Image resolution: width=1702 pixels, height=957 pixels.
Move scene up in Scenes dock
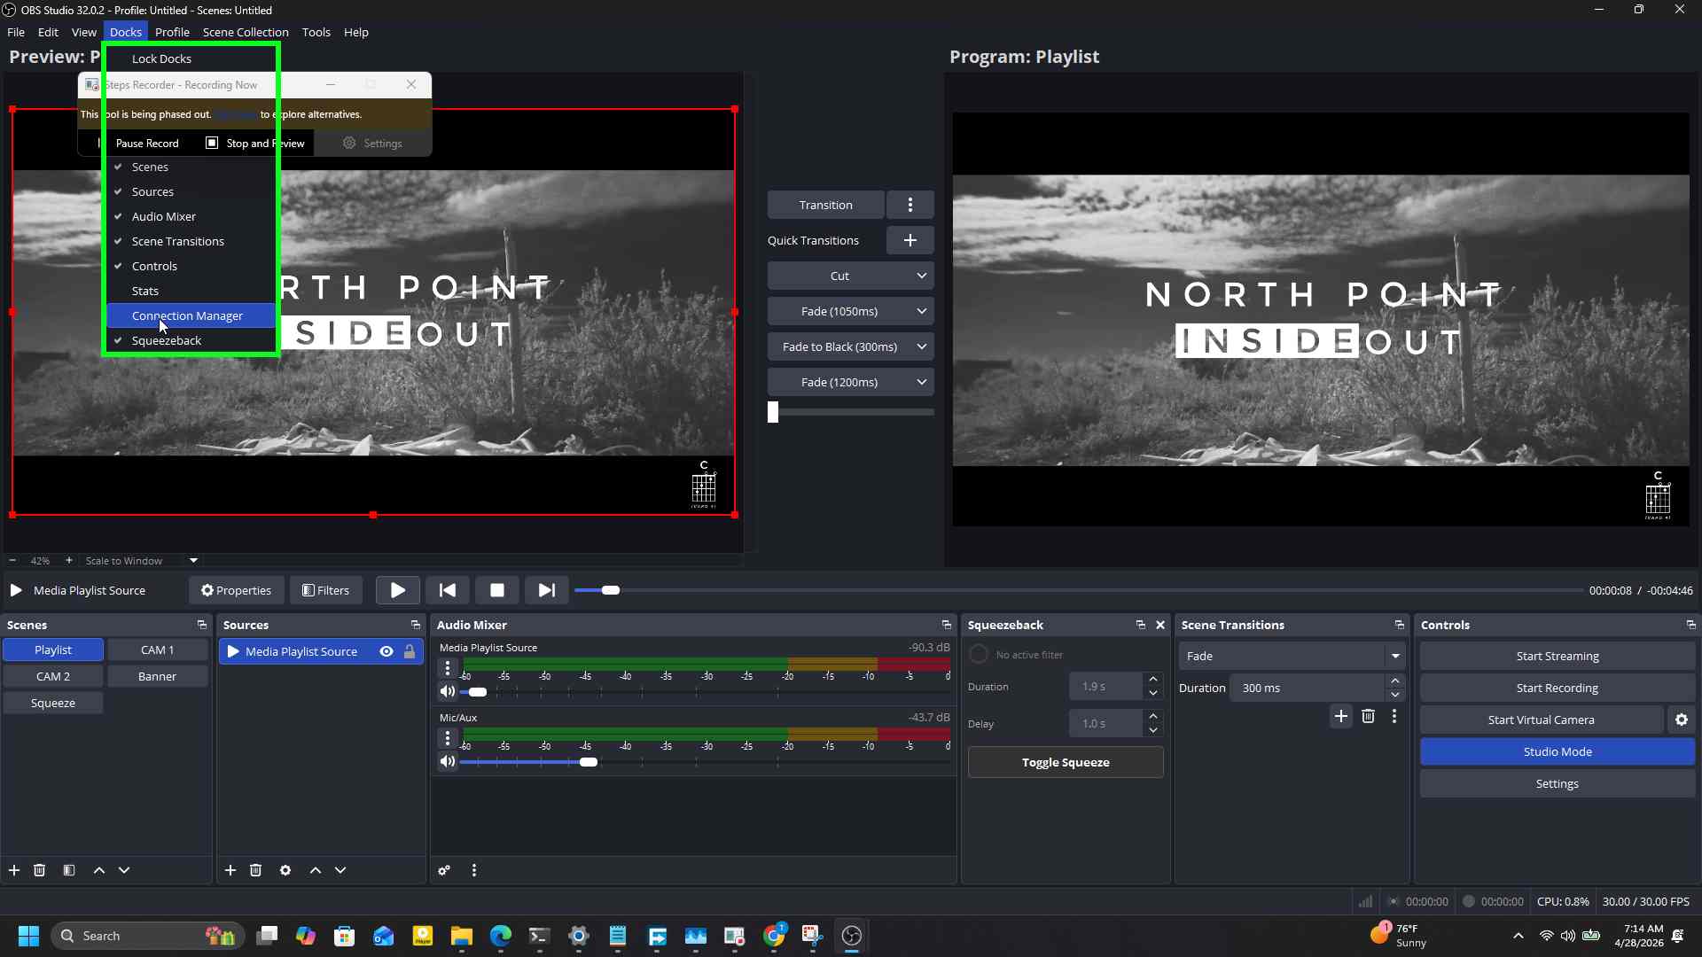pos(99,870)
